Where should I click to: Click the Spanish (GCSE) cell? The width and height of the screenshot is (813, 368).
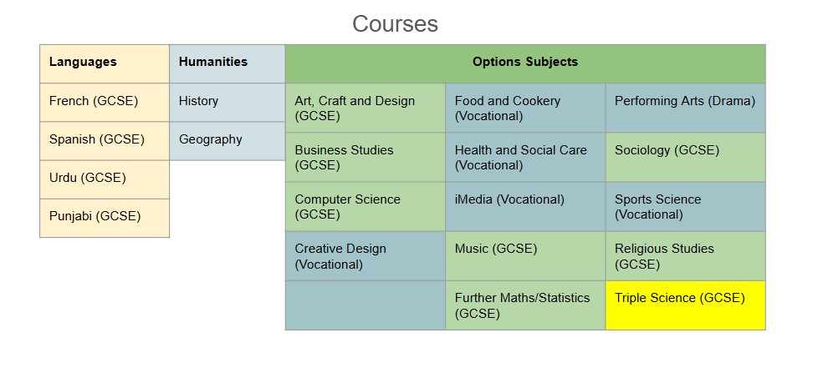pos(104,140)
